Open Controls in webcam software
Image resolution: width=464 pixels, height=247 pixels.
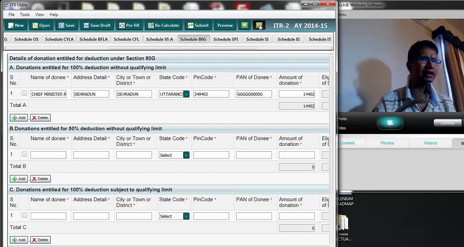click(x=447, y=123)
